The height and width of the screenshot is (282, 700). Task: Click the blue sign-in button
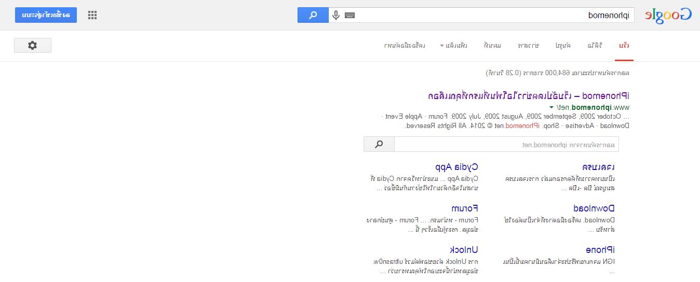coord(46,15)
